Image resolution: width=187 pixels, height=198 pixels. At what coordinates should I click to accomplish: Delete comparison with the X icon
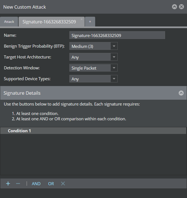(63, 184)
